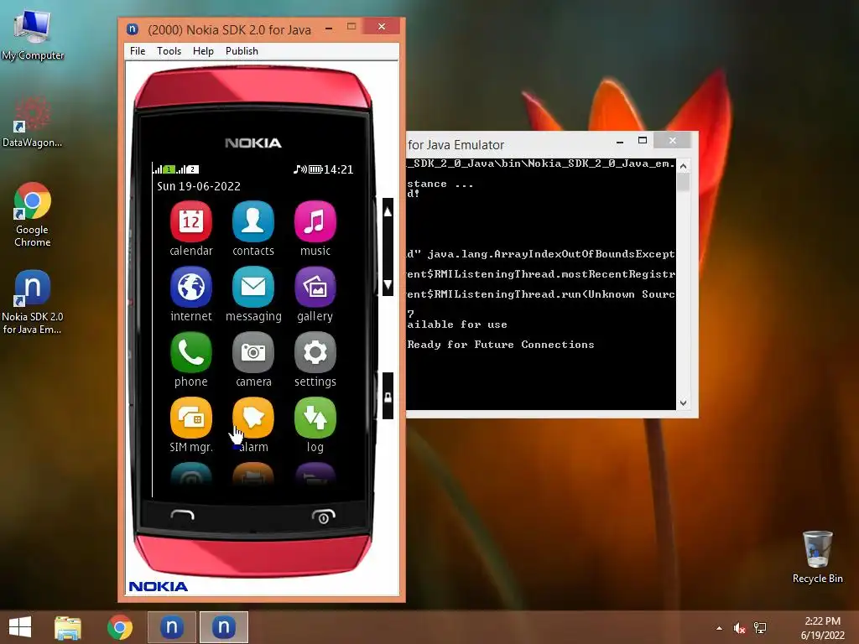Viewport: 859px width, 644px height.
Task: Tap the SIM 2 signal indicator
Action: pyautogui.click(x=188, y=169)
